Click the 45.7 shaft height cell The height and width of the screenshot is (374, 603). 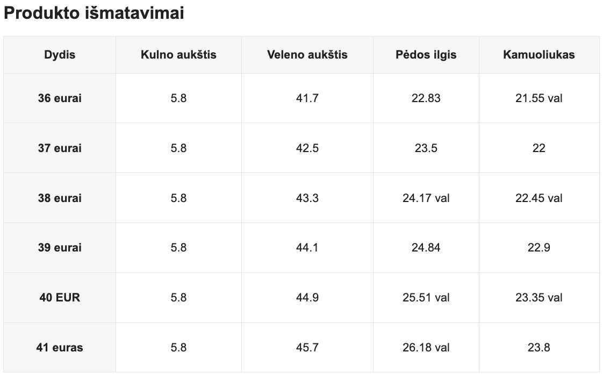pos(307,348)
